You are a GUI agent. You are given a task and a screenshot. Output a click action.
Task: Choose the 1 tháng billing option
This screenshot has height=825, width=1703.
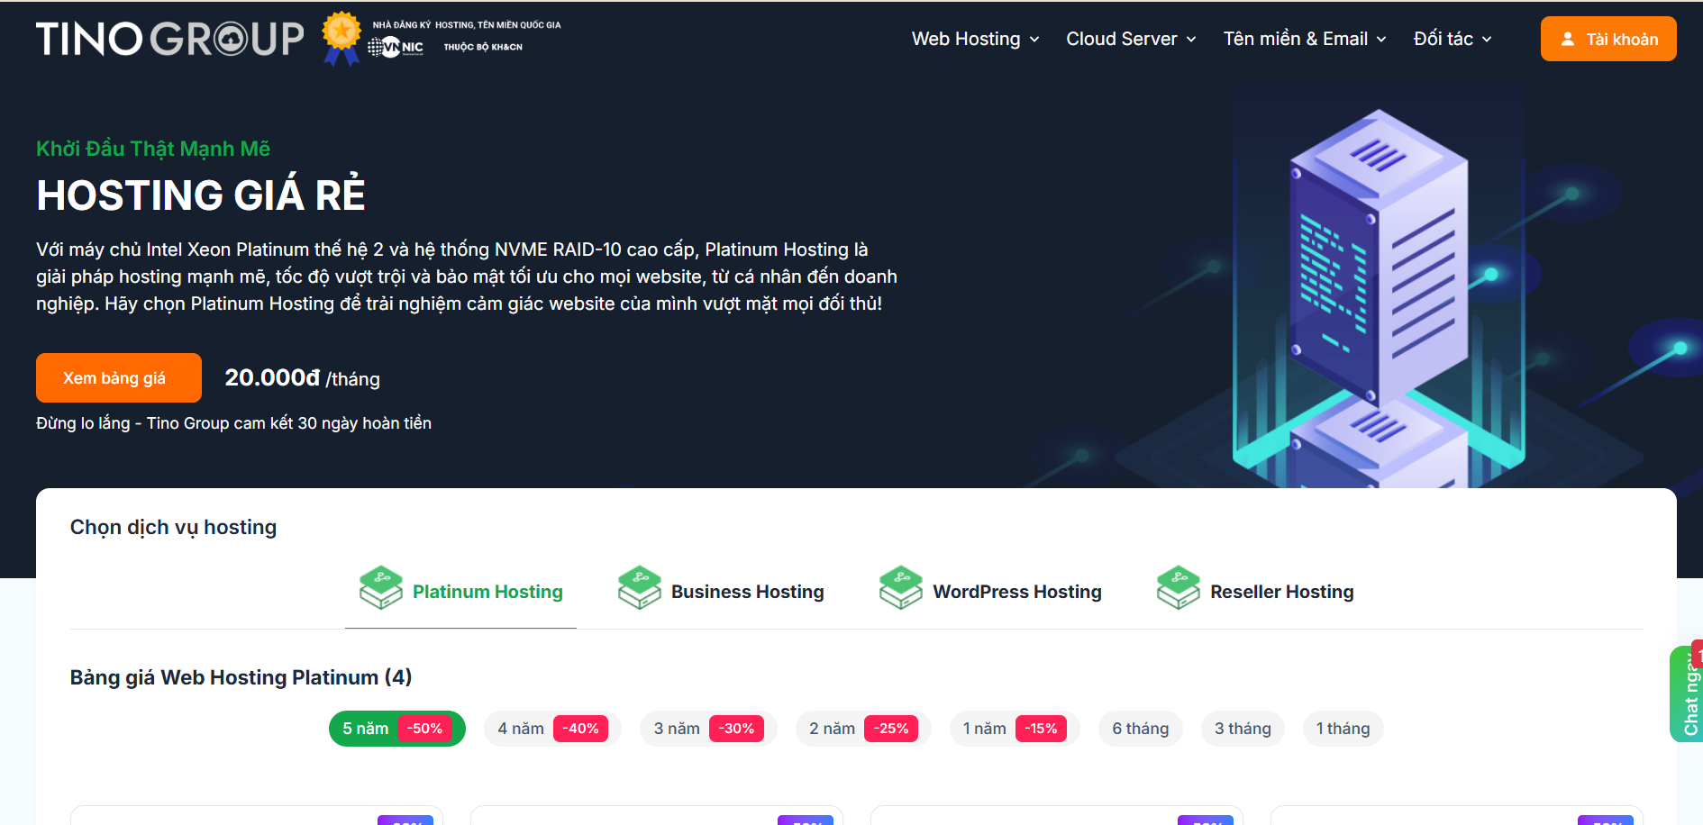(x=1343, y=728)
